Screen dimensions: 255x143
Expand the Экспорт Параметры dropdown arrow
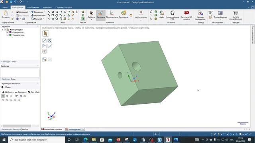(206, 19)
